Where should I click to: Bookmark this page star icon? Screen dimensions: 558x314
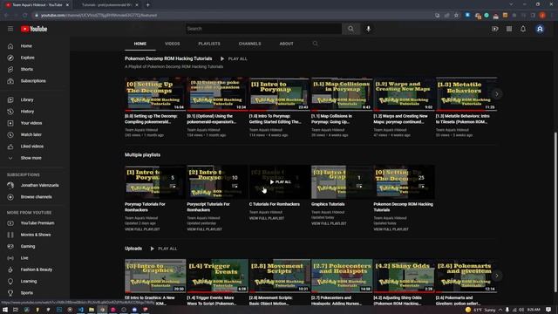point(456,16)
